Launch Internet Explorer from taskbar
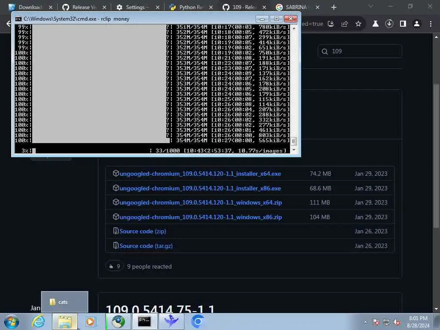This screenshot has height=330, width=440. click(x=38, y=321)
